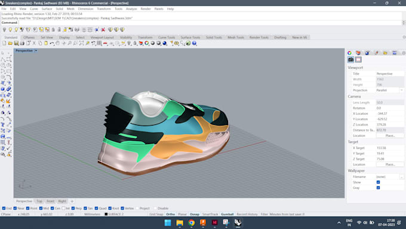Toggle Osnap in the status bar
Image resolution: width=406 pixels, height=229 pixels.
coord(195,214)
